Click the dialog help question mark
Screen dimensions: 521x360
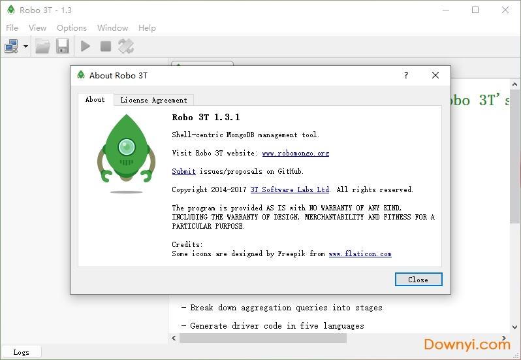(x=406, y=75)
